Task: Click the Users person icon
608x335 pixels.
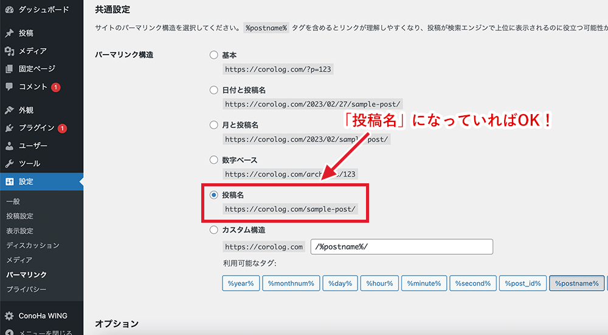Action: [9, 146]
